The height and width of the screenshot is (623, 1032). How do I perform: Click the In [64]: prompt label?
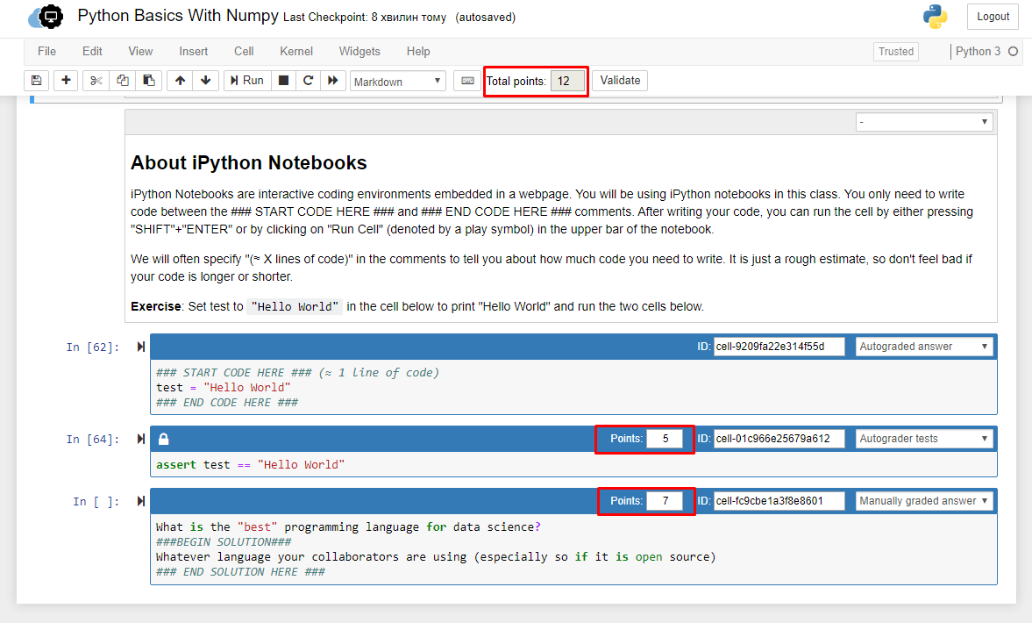point(93,440)
